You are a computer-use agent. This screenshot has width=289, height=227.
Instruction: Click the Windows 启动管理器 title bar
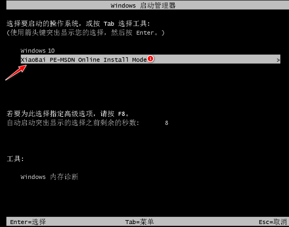coord(148,5)
